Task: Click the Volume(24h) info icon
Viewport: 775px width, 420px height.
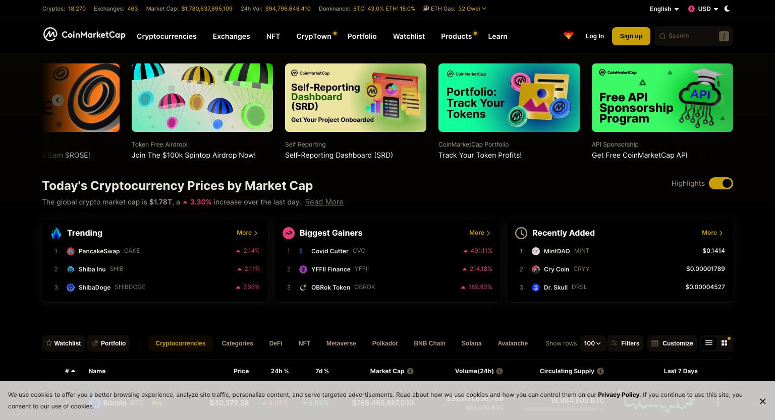Action: pyautogui.click(x=500, y=371)
